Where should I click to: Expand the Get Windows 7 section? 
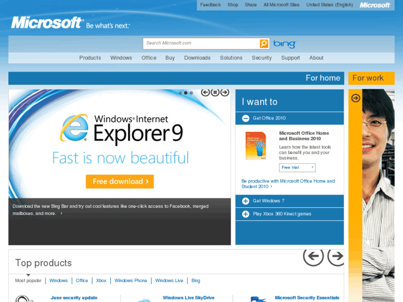point(246,201)
